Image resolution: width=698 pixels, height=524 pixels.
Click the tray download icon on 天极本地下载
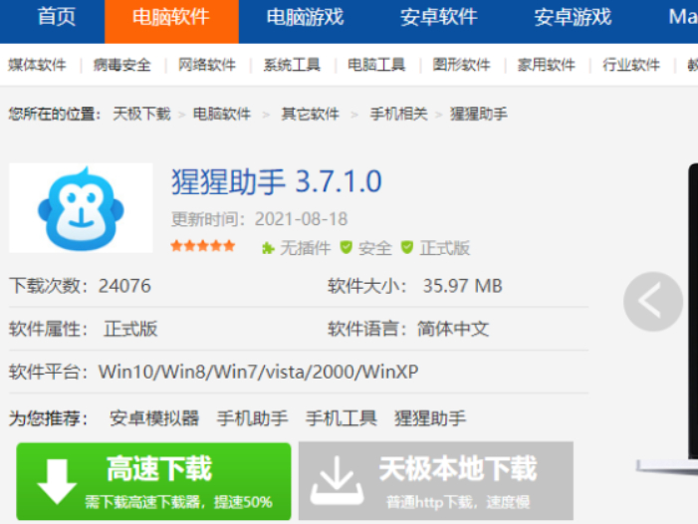[x=337, y=481]
